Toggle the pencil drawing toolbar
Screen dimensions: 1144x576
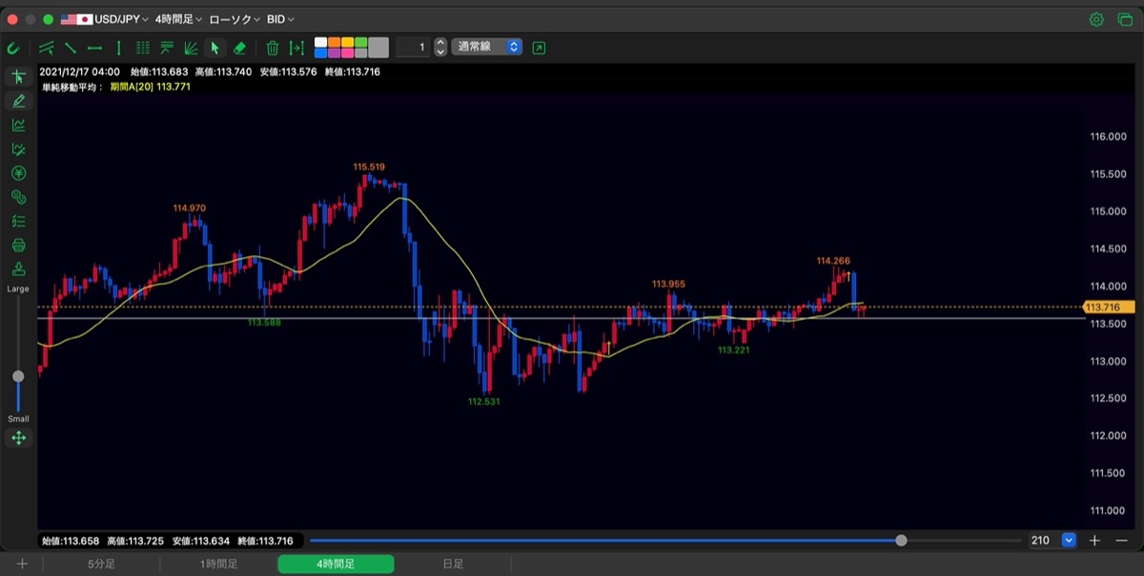[x=18, y=101]
